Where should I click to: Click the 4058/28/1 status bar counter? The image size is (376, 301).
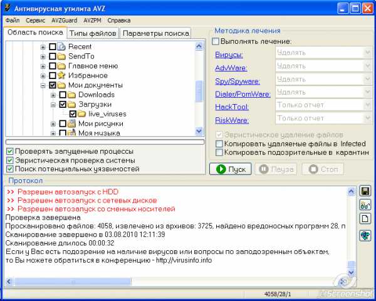point(278,294)
